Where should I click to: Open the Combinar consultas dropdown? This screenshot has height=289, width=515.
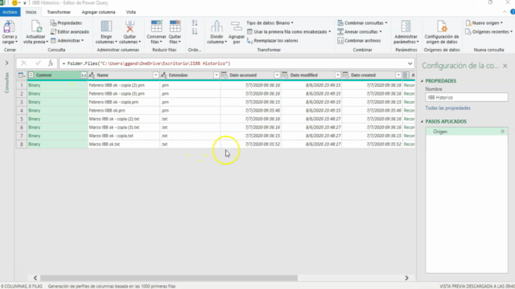click(x=363, y=23)
